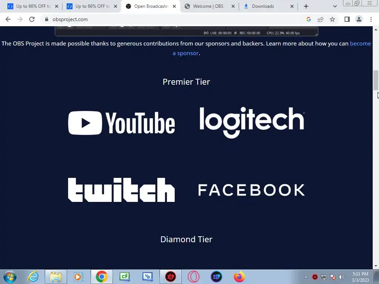The width and height of the screenshot is (379, 284).
Task: Open the volume speaker icon
Action: click(x=341, y=277)
